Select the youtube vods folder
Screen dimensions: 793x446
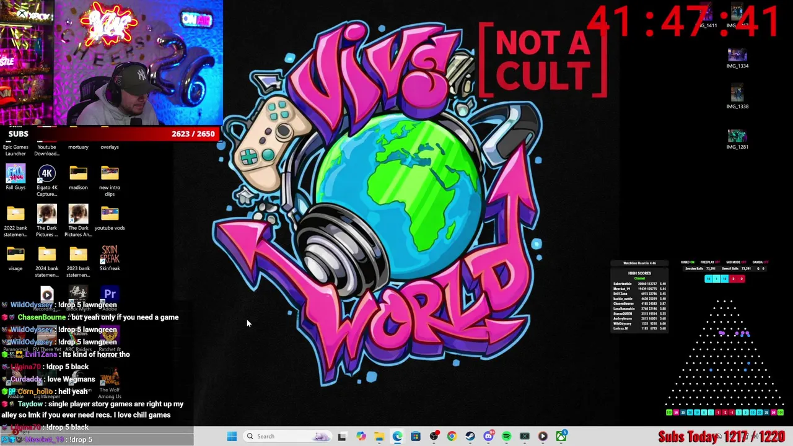tap(110, 218)
